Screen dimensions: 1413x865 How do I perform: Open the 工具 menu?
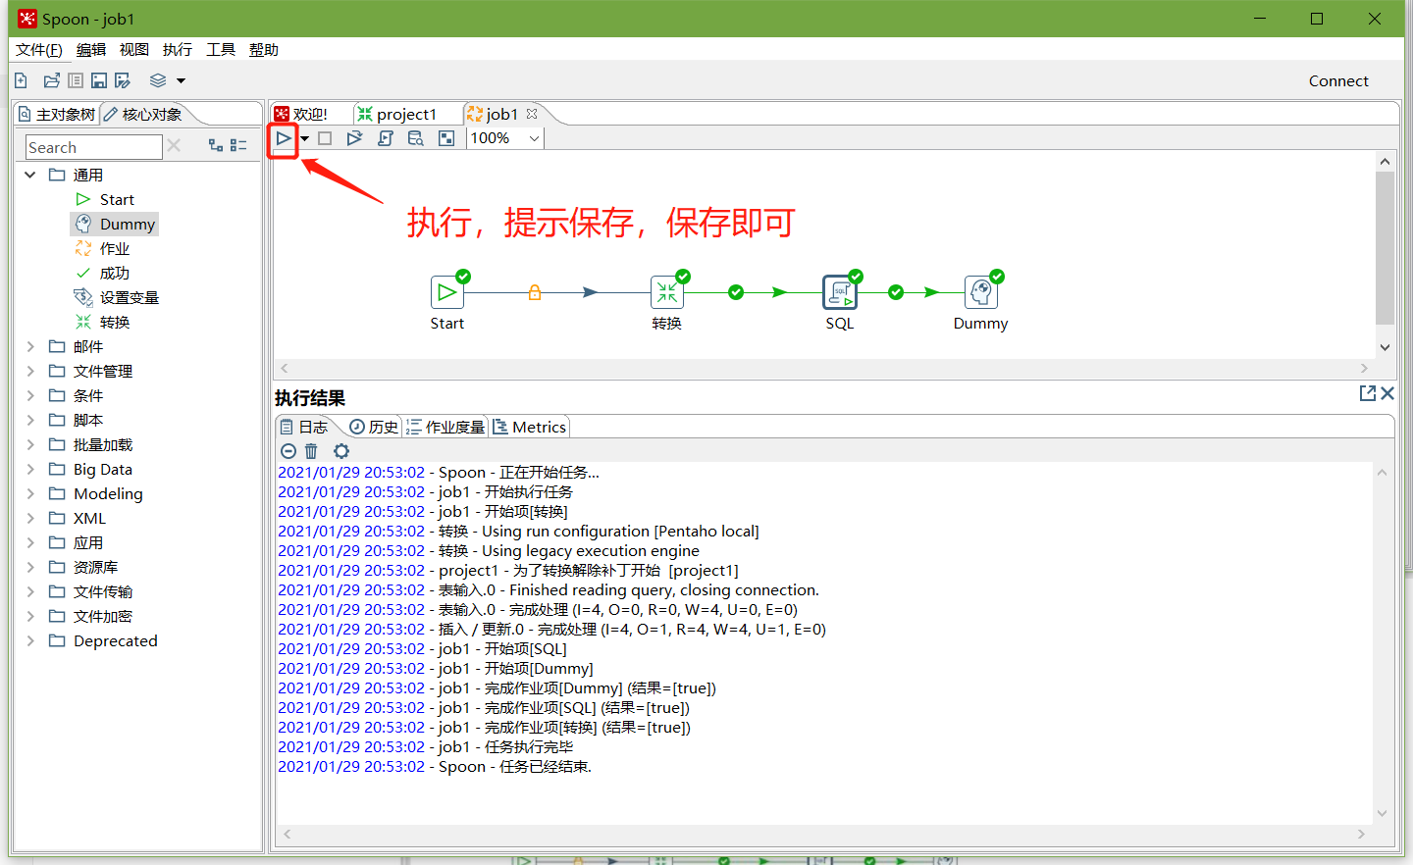221,50
